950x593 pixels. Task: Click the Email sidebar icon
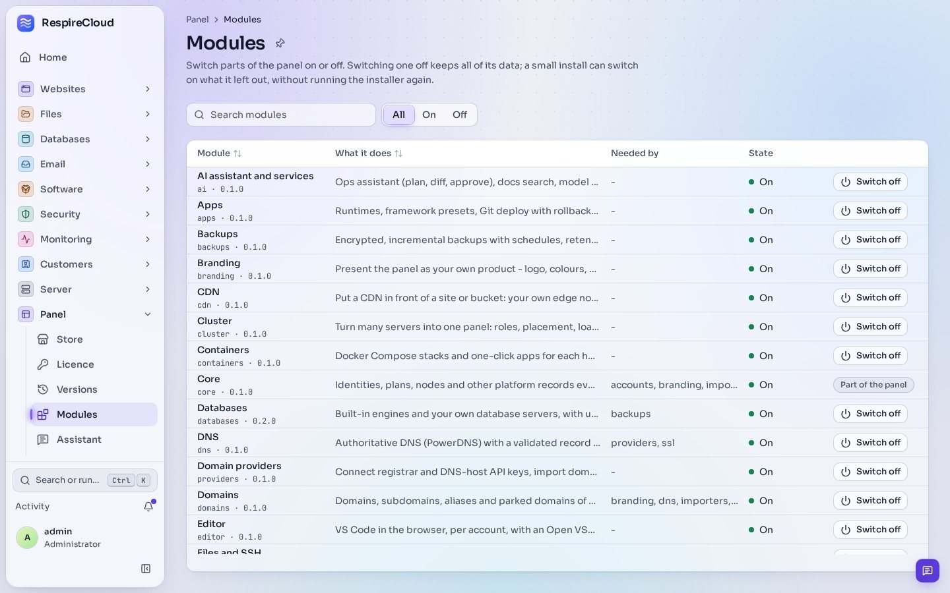26,164
